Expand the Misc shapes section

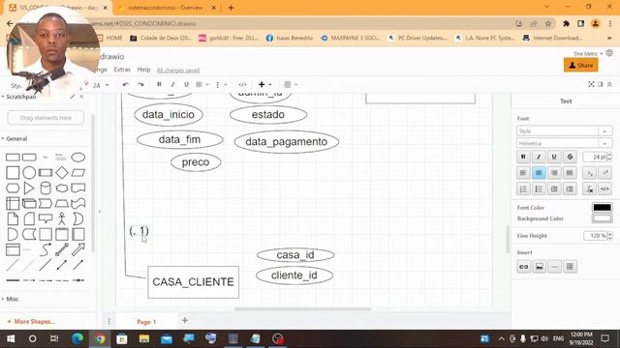pos(10,299)
